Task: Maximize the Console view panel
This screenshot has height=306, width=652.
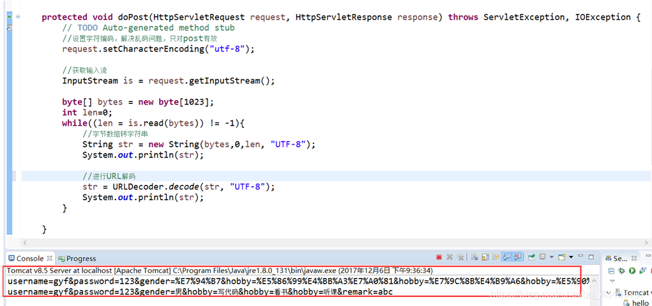Action: (x=591, y=256)
